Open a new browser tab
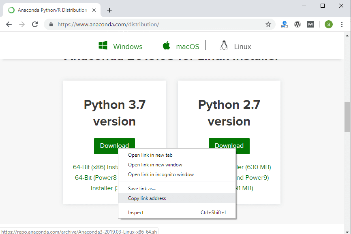This screenshot has width=351, height=234. click(x=109, y=10)
